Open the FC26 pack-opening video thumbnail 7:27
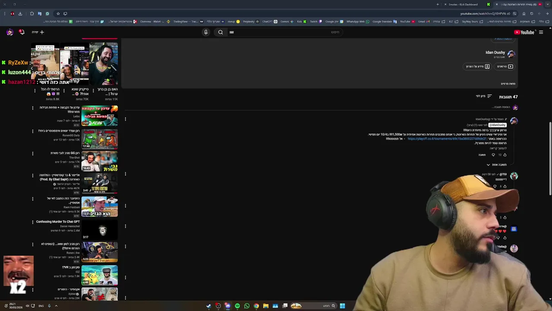The image size is (552, 311). pos(100,116)
